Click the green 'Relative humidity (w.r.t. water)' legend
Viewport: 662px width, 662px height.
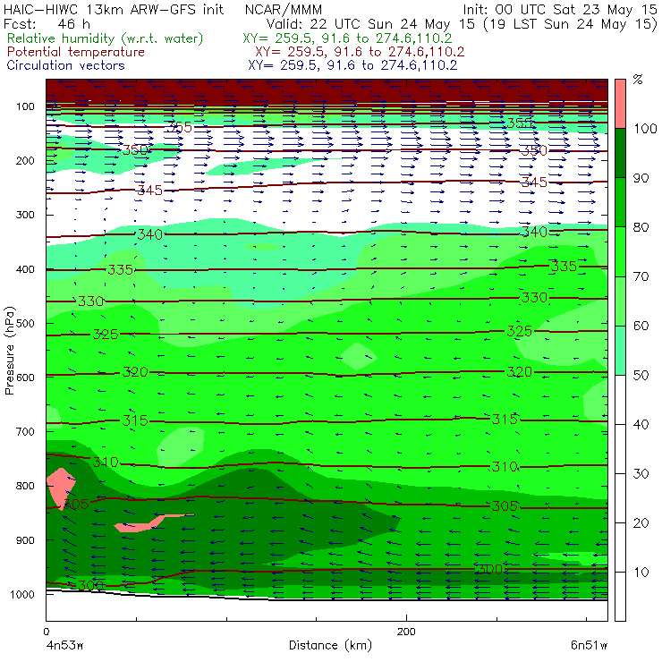(x=106, y=38)
